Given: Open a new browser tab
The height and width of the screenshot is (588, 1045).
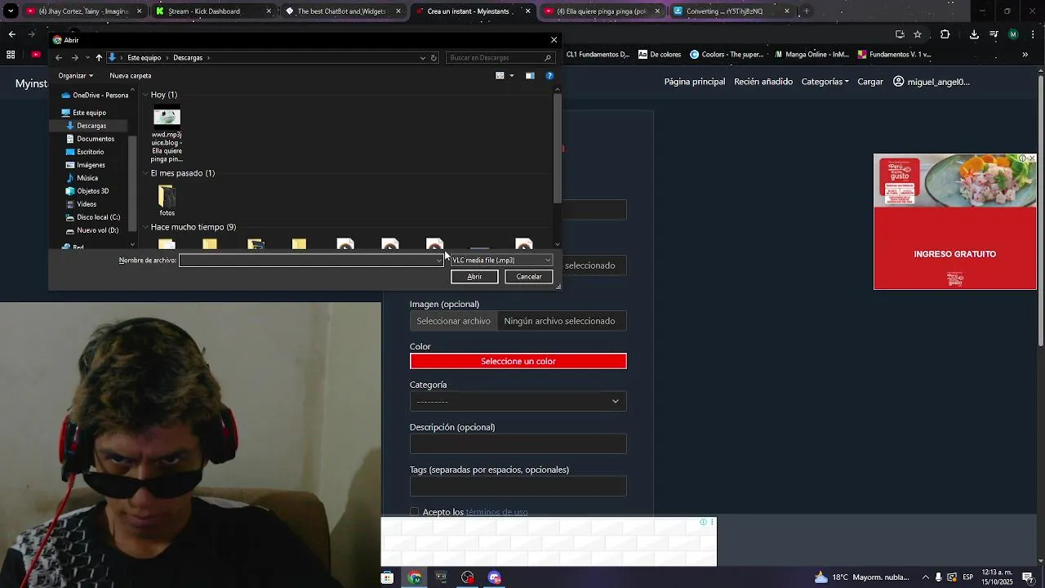Looking at the screenshot, I should point(807,11).
